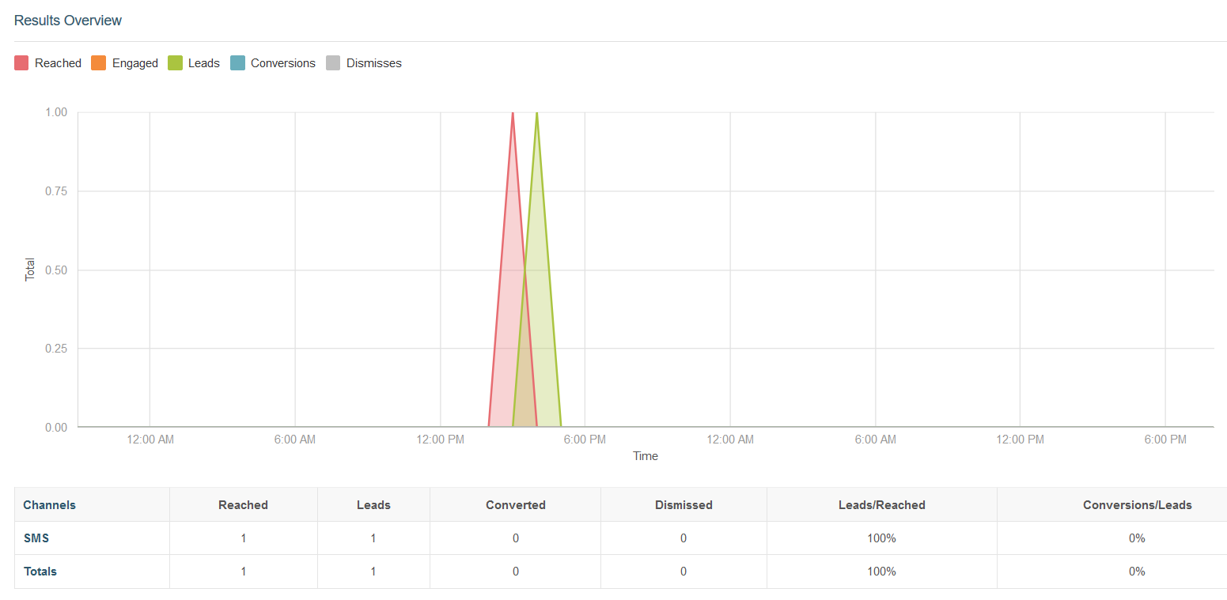The height and width of the screenshot is (600, 1227).
Task: Select the Totals row label
Action: (40, 572)
